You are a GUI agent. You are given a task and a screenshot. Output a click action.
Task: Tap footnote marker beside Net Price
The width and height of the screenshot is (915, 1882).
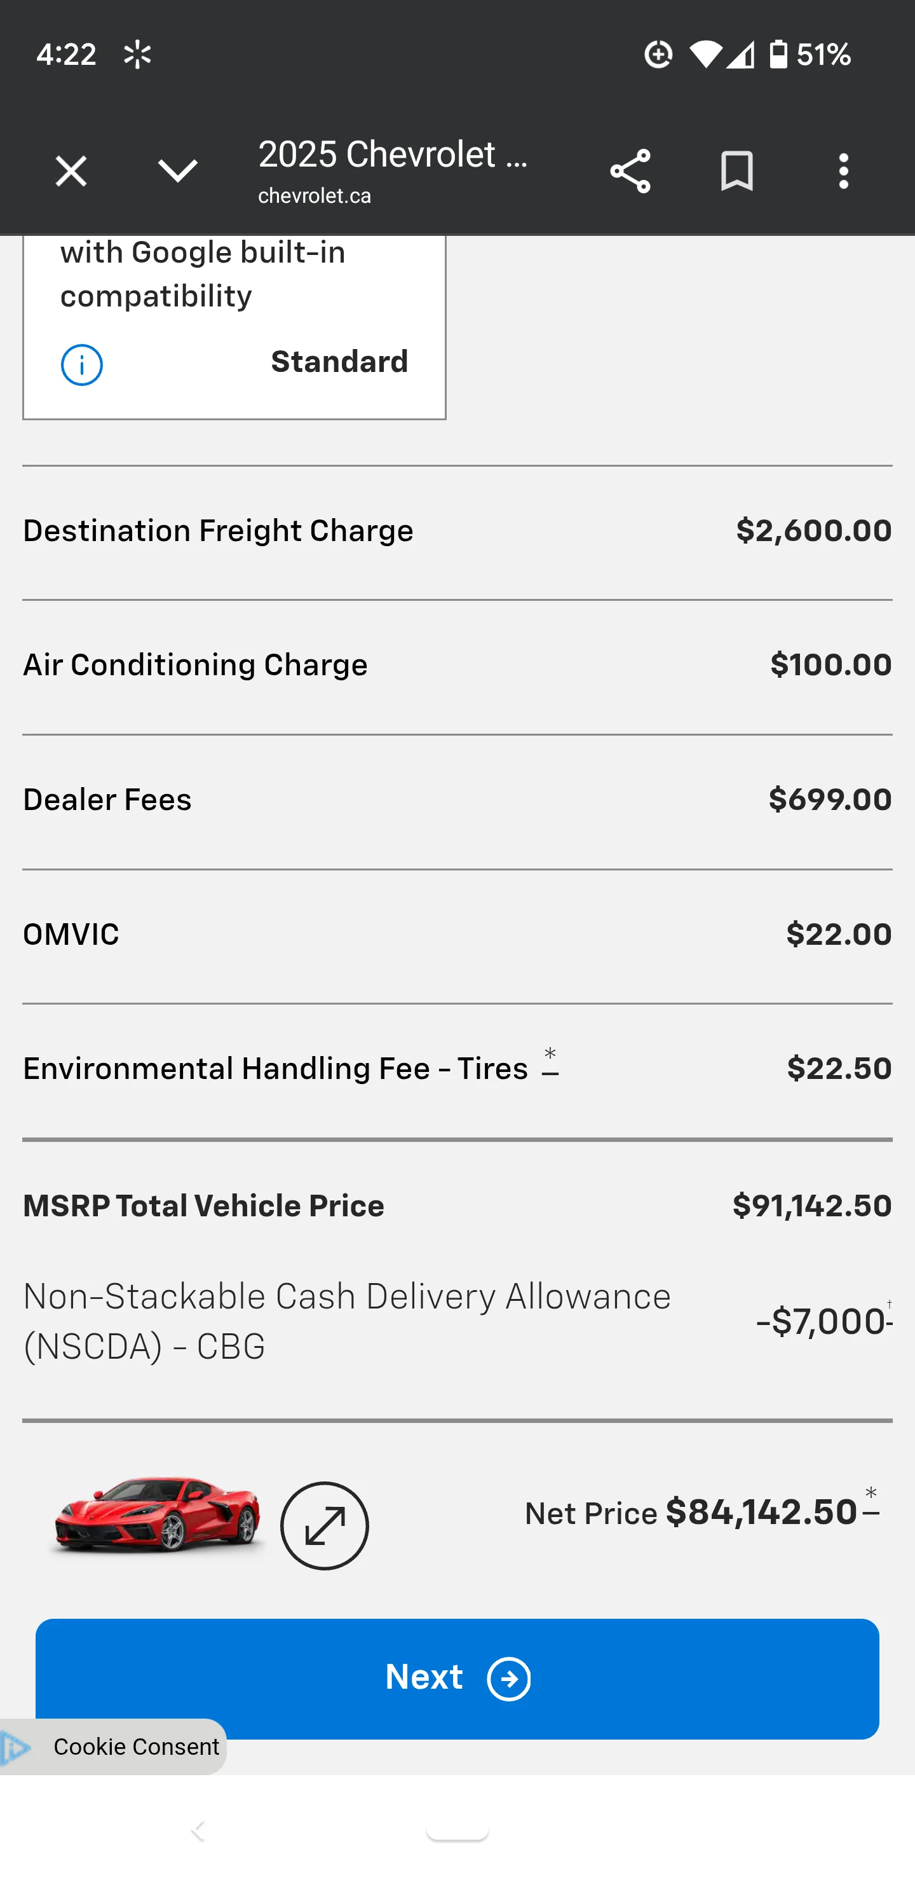(871, 1504)
